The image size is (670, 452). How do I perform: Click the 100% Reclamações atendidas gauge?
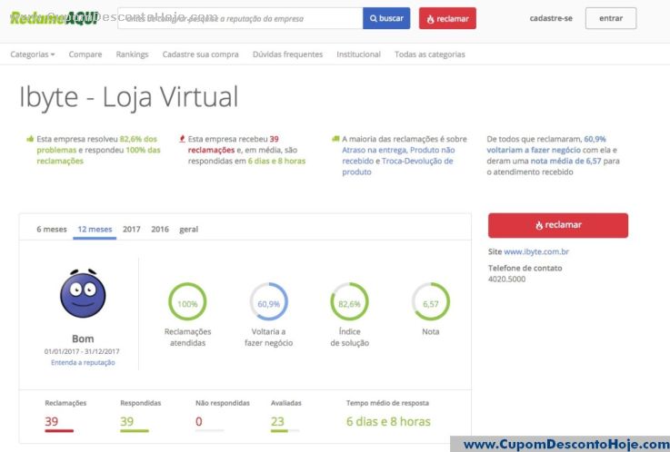click(187, 301)
